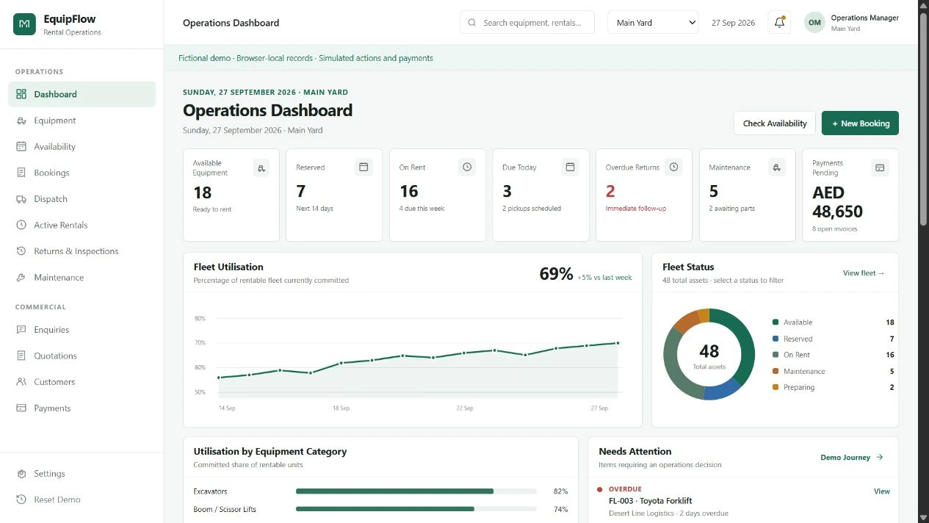Click the Available green legend swatch
Viewport: 929px width, 523px height.
click(776, 322)
